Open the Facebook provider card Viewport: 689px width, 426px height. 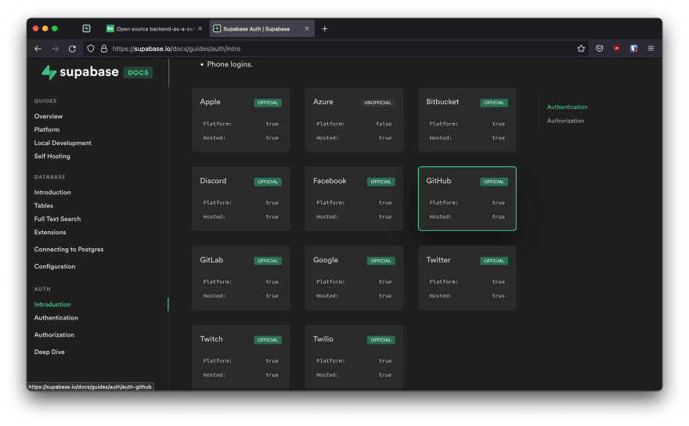354,199
